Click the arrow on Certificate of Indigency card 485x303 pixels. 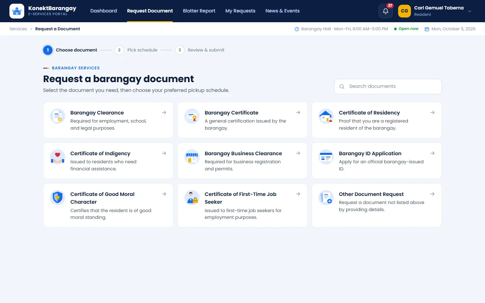click(x=164, y=153)
